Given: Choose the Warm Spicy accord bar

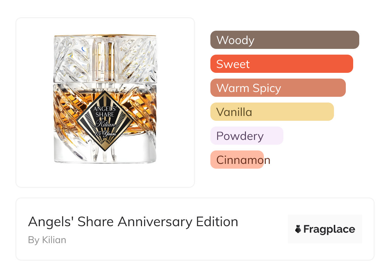Looking at the screenshot, I should [278, 88].
